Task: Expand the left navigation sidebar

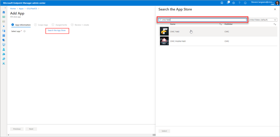Action: click(5, 8)
